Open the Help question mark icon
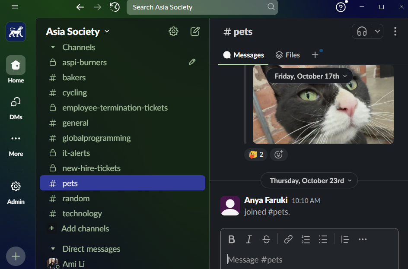Image resolution: width=408 pixels, height=269 pixels. (x=341, y=7)
